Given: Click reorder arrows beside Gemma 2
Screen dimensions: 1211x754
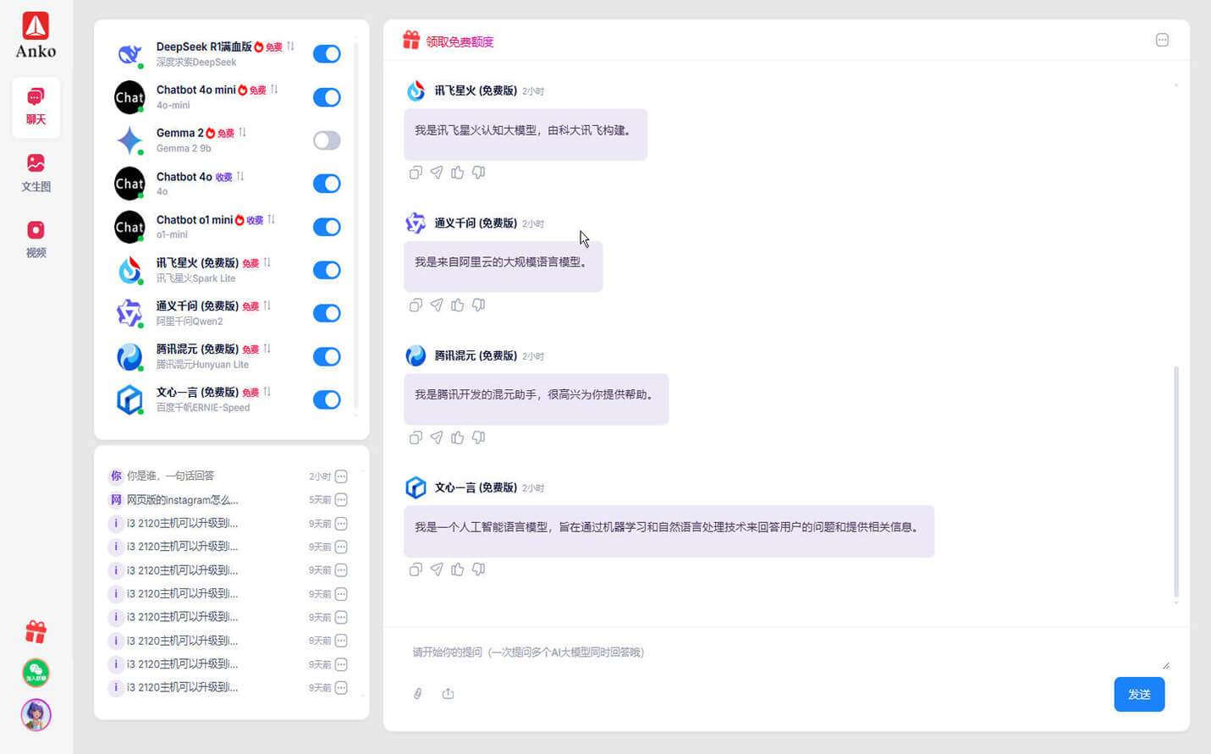Looking at the screenshot, I should (242, 133).
